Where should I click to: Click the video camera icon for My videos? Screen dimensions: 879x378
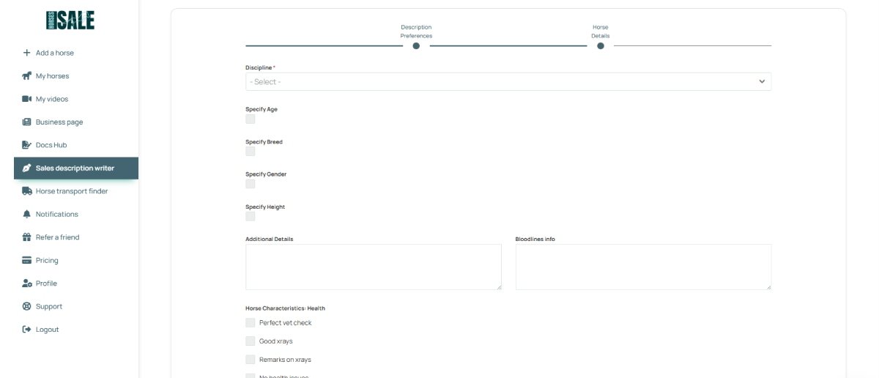click(27, 99)
